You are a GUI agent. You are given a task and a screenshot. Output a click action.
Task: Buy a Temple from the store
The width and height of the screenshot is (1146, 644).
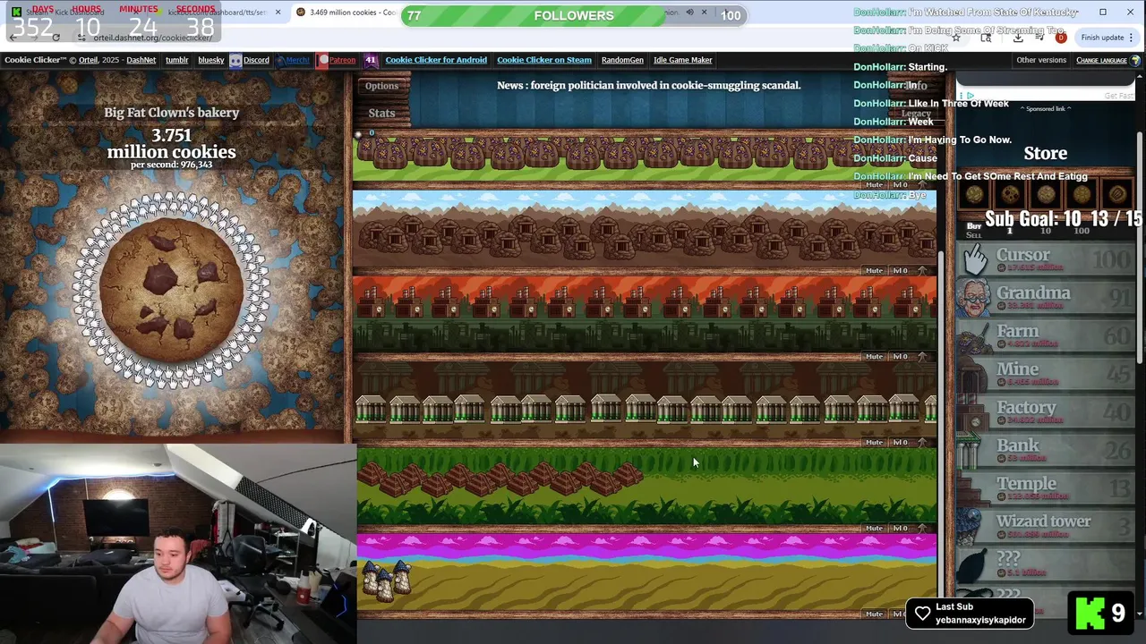(1046, 488)
